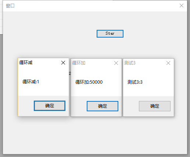Image resolution: width=190 pixels, height=157 pixels.
Task: Click the message text 循环减:1
Action: [x=31, y=82]
